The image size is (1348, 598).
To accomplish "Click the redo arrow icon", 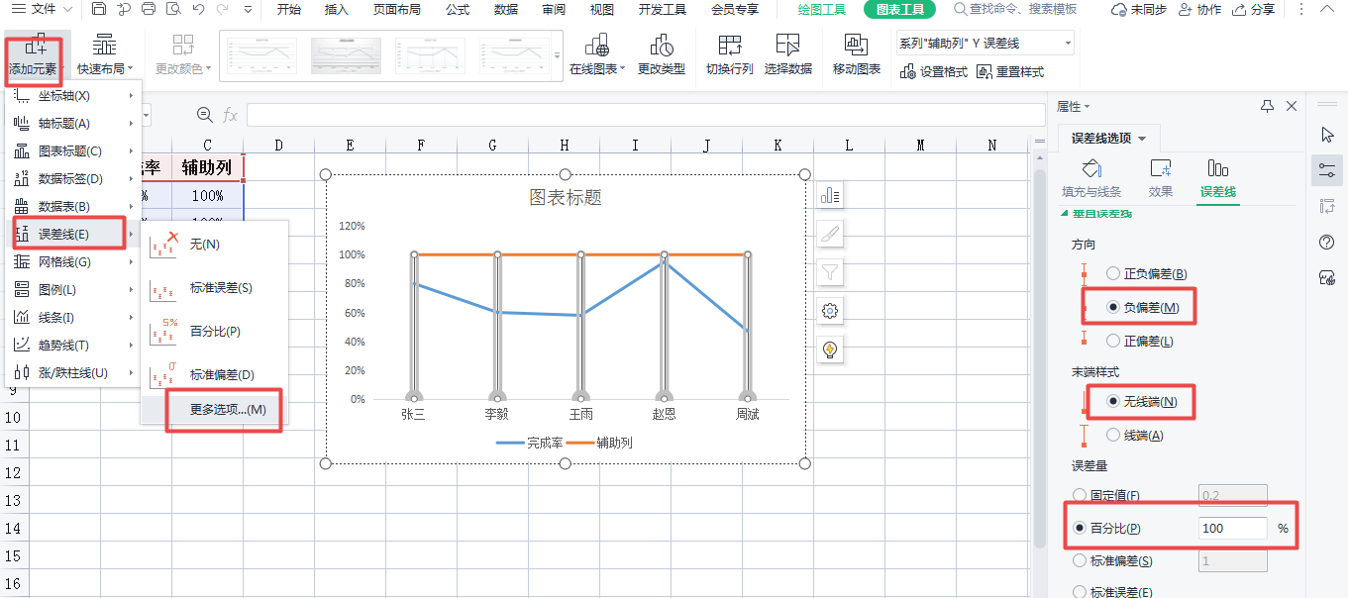I will [224, 10].
